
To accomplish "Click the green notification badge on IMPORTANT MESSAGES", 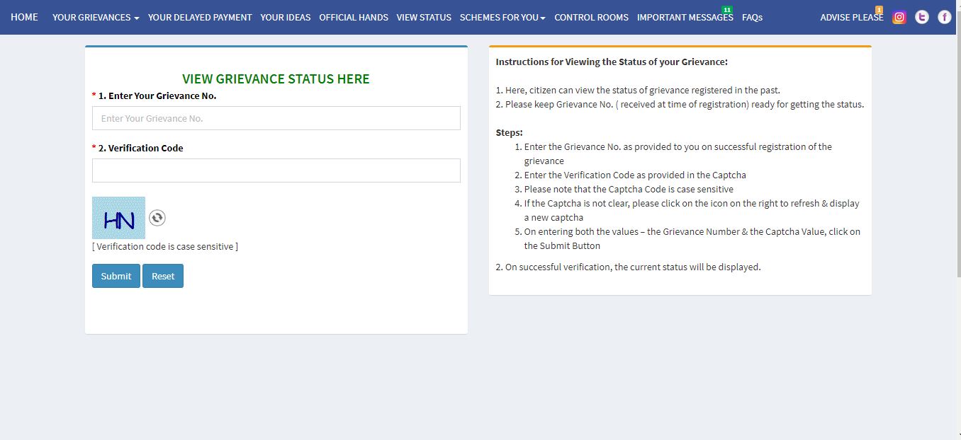I will [727, 10].
